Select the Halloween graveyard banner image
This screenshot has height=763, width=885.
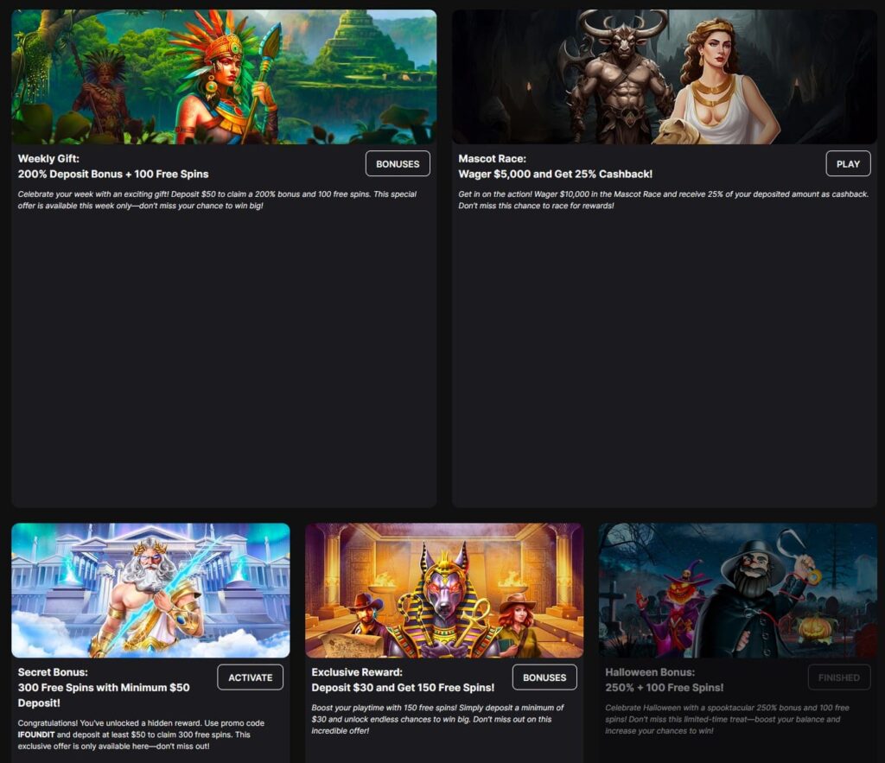(737, 590)
